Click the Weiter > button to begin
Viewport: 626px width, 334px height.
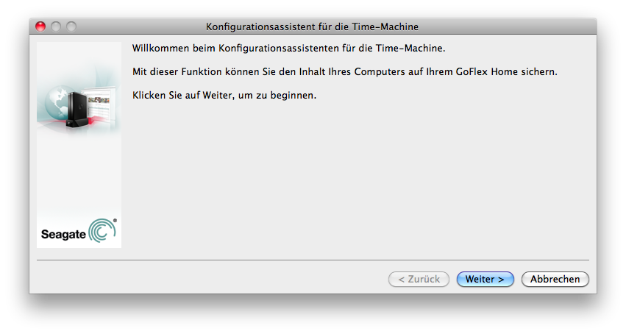pos(485,279)
